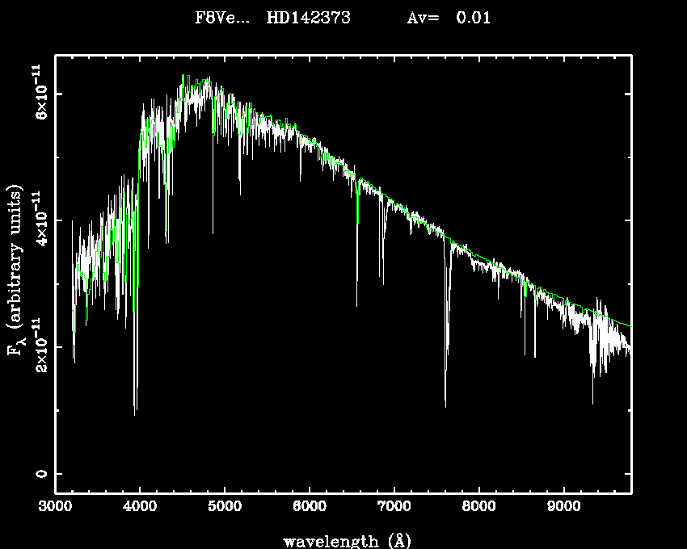
Task: Click the star name HD142373 in title
Action: click(308, 18)
